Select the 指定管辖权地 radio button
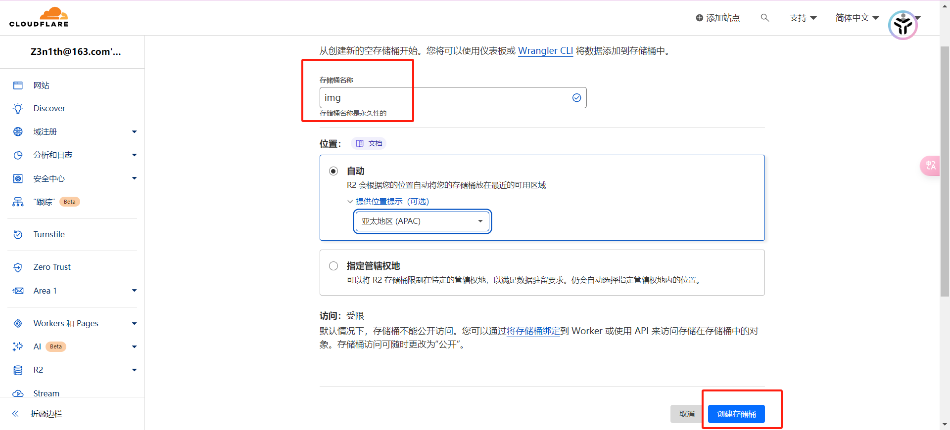 click(x=333, y=266)
